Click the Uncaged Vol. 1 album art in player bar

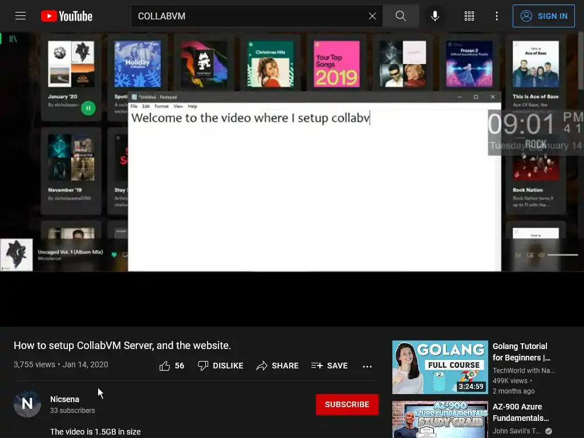17,255
